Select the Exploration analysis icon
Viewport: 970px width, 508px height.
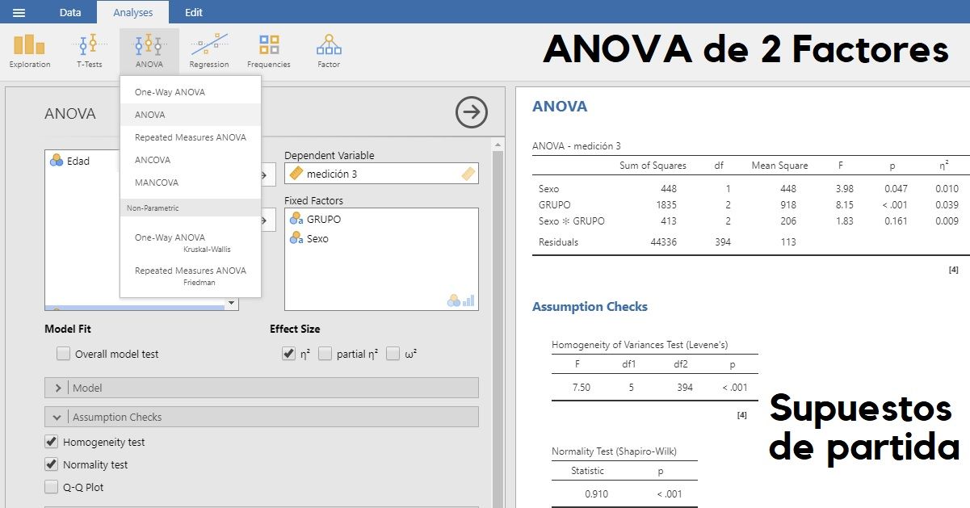tap(29, 48)
